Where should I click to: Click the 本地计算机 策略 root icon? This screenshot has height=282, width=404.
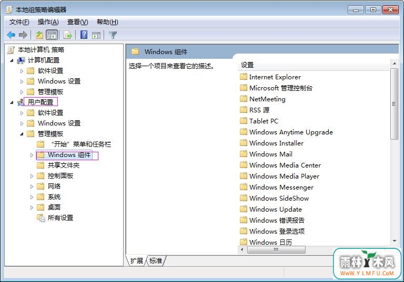coord(11,50)
